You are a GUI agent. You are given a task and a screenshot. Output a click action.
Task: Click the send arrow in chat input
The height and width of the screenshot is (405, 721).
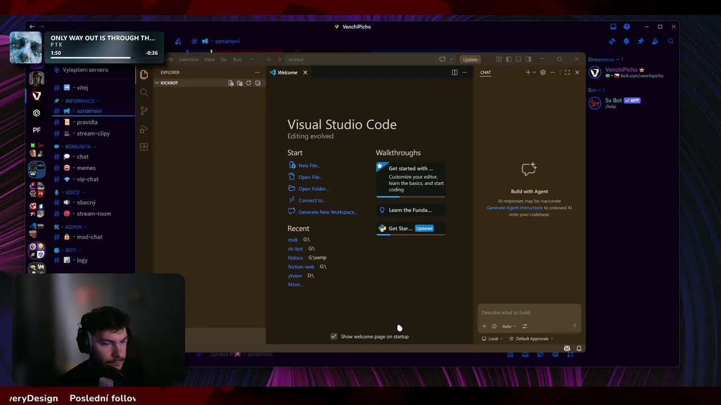click(575, 326)
